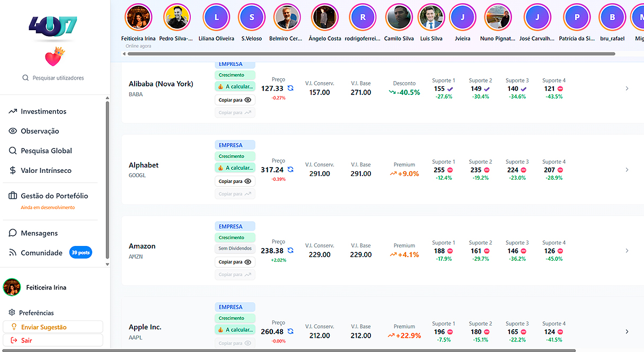
Task: Click the checkmark icon on Alibaba Suporte 1
Action: click(x=450, y=89)
